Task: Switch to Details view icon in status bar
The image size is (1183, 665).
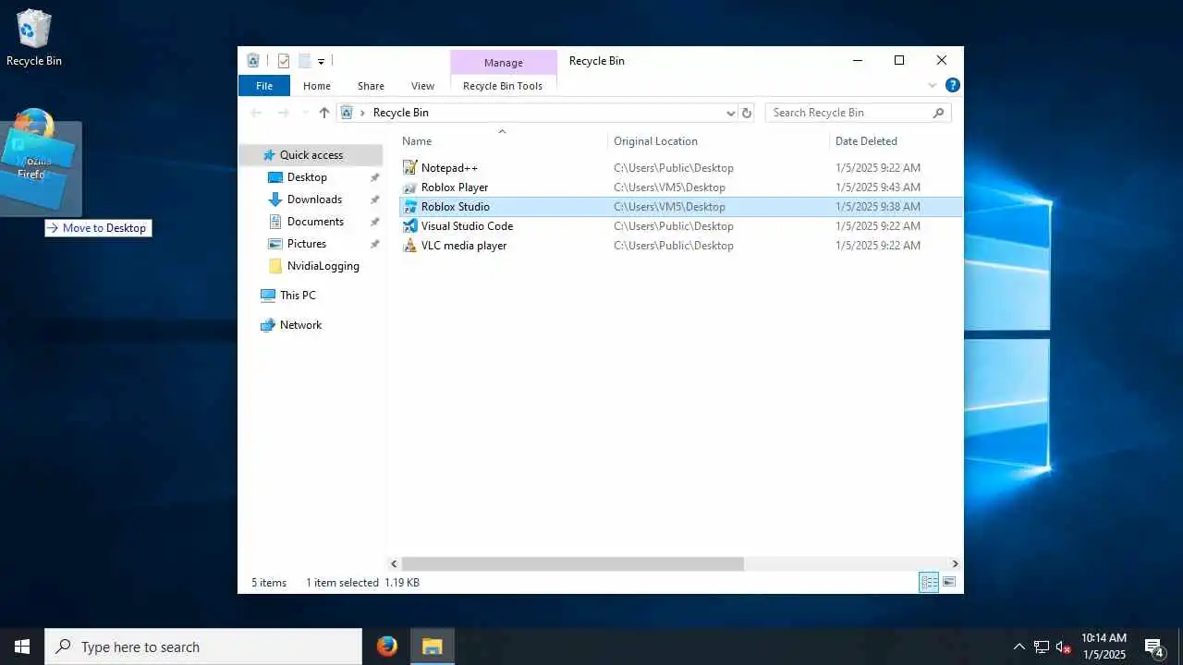Action: 929,582
